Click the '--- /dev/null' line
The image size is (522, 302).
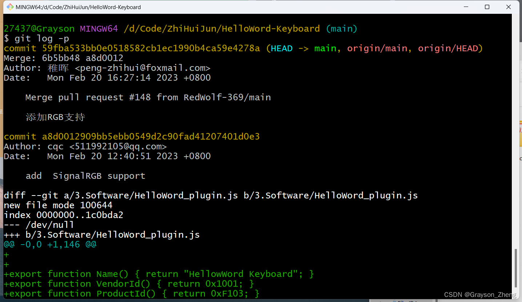39,225
